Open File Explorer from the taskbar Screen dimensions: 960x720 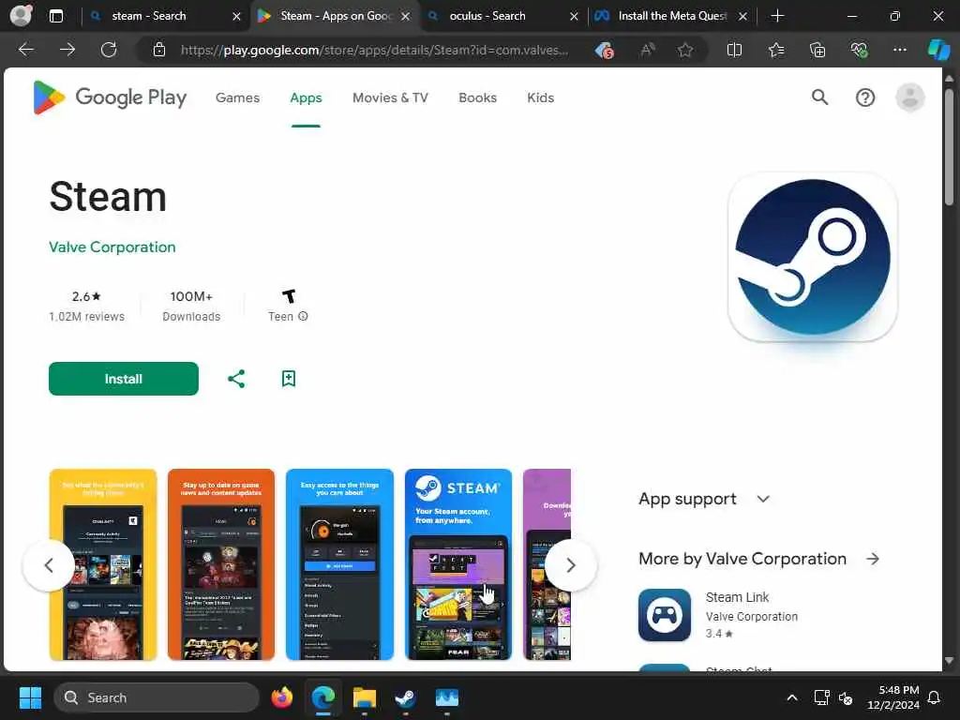[x=365, y=697]
